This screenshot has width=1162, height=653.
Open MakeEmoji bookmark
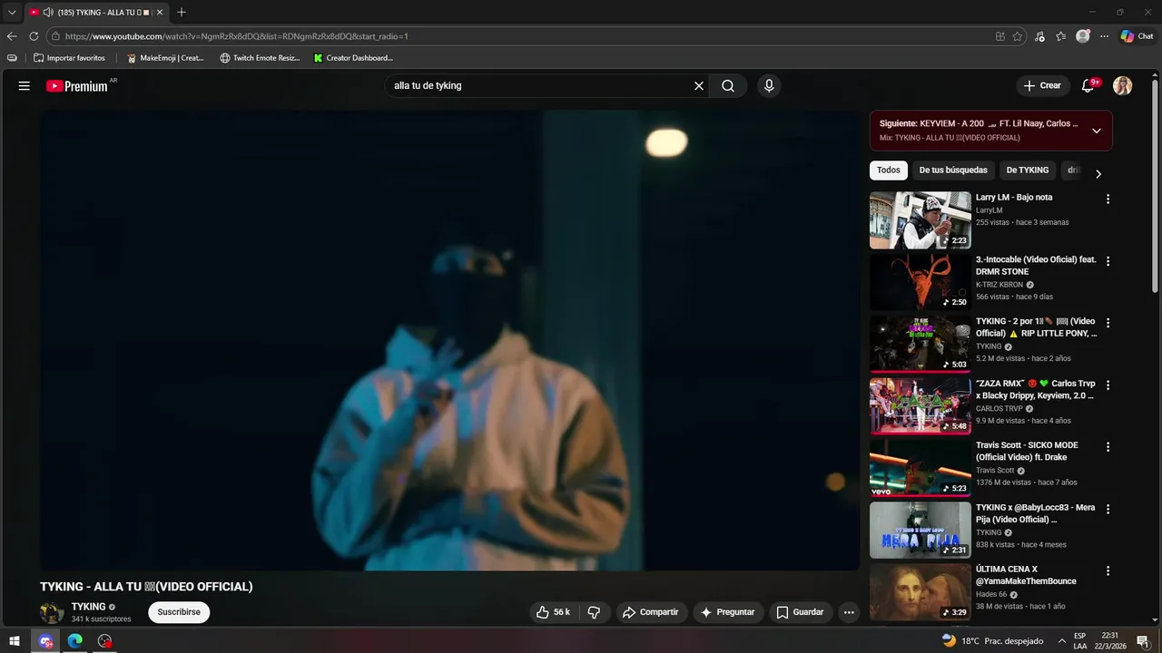click(165, 58)
